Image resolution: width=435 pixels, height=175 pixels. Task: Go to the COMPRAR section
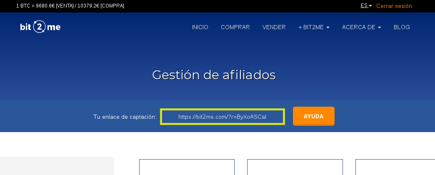(235, 27)
